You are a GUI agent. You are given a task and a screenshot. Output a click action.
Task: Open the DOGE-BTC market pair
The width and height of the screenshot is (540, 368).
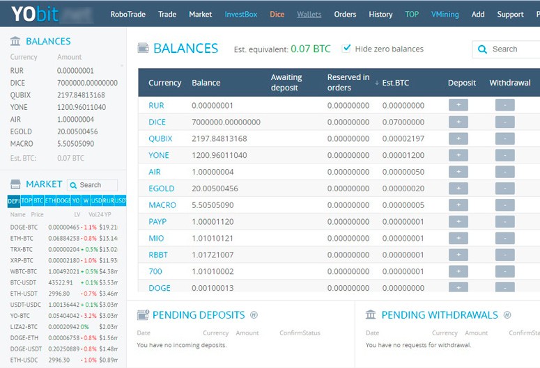tap(24, 227)
